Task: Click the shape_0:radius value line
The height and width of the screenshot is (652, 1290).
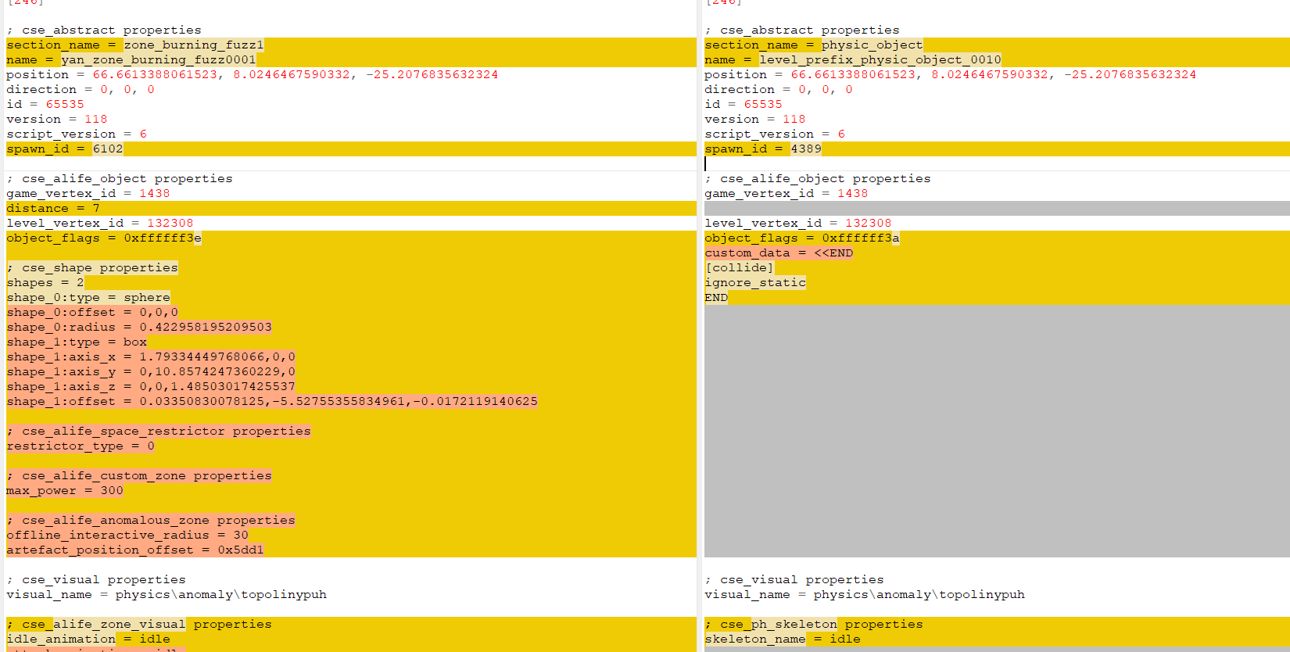Action: pos(139,327)
